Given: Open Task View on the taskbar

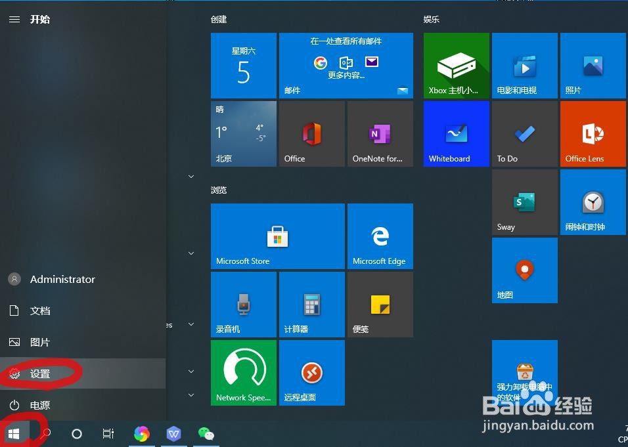Looking at the screenshot, I should point(108,433).
